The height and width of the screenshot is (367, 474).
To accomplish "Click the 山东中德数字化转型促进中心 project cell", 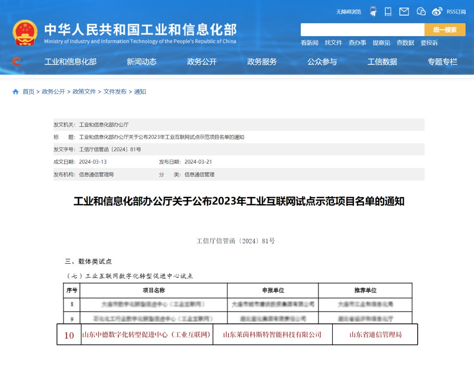I will [x=147, y=334].
